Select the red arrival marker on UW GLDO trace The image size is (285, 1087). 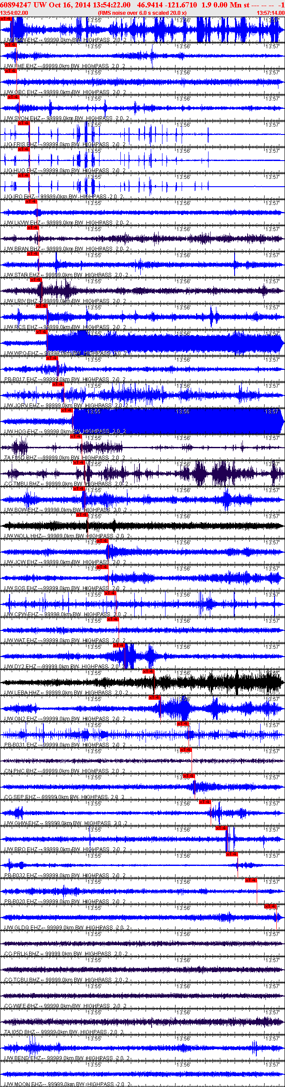(270, 906)
